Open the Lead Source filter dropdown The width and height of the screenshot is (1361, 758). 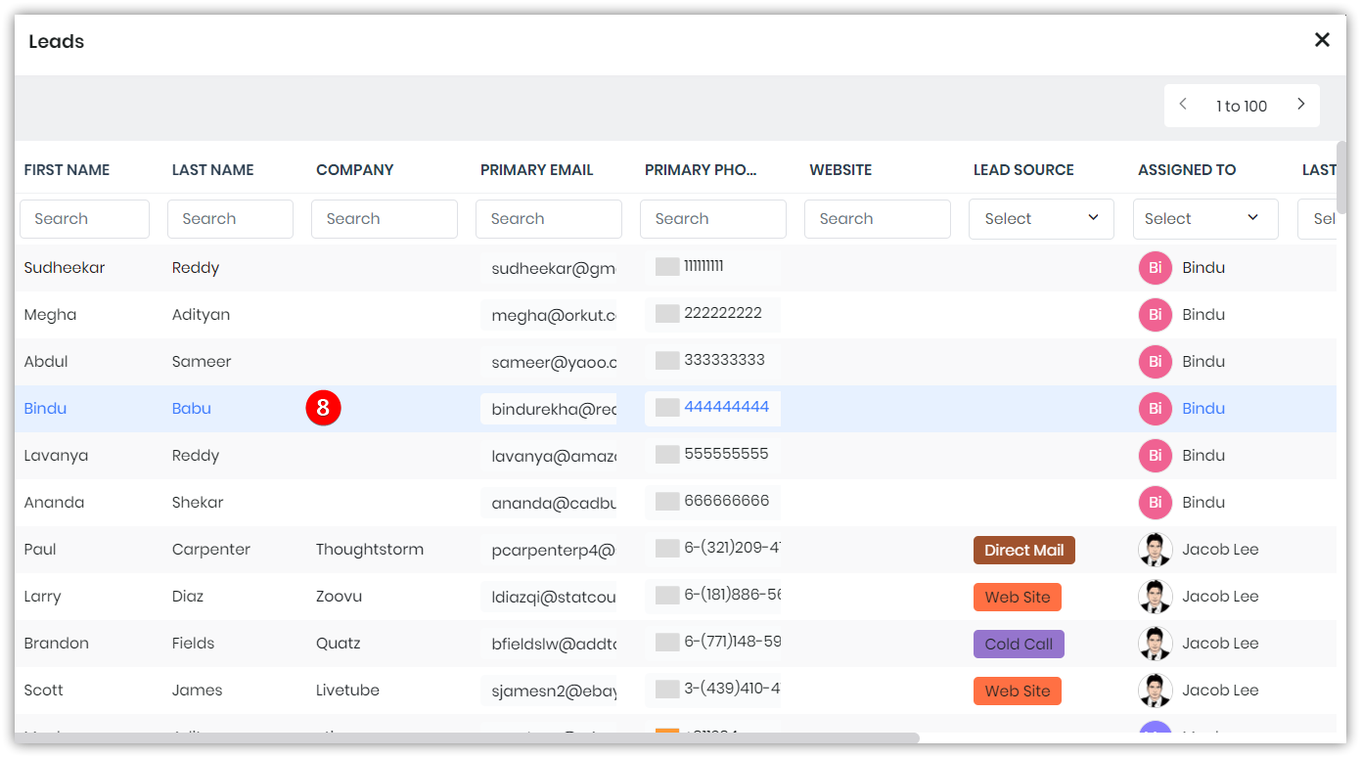click(x=1041, y=218)
